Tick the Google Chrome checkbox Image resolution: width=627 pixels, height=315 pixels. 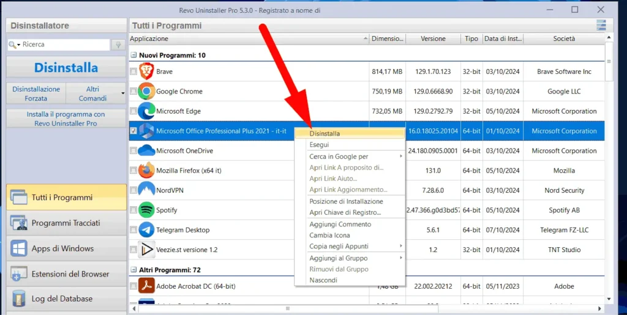click(x=133, y=91)
